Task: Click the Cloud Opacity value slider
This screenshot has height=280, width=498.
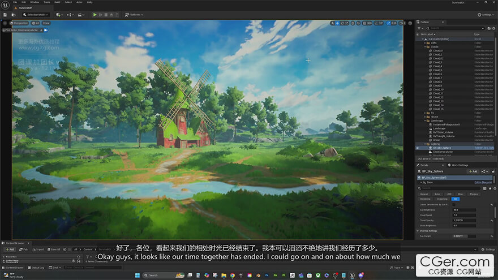Action: coord(464,220)
